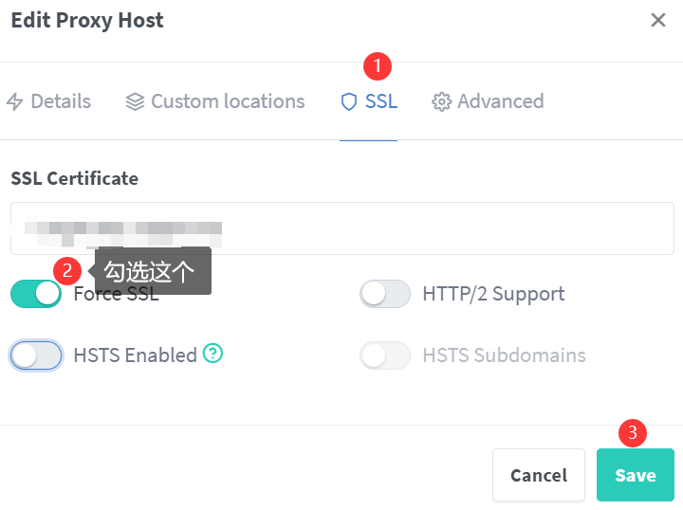Turn on HTTP/2 Support toggle
683x510 pixels.
pos(385,294)
